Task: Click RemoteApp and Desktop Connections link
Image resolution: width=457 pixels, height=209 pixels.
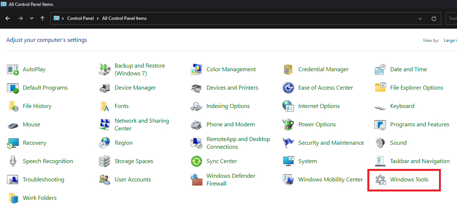Action: pyautogui.click(x=238, y=143)
